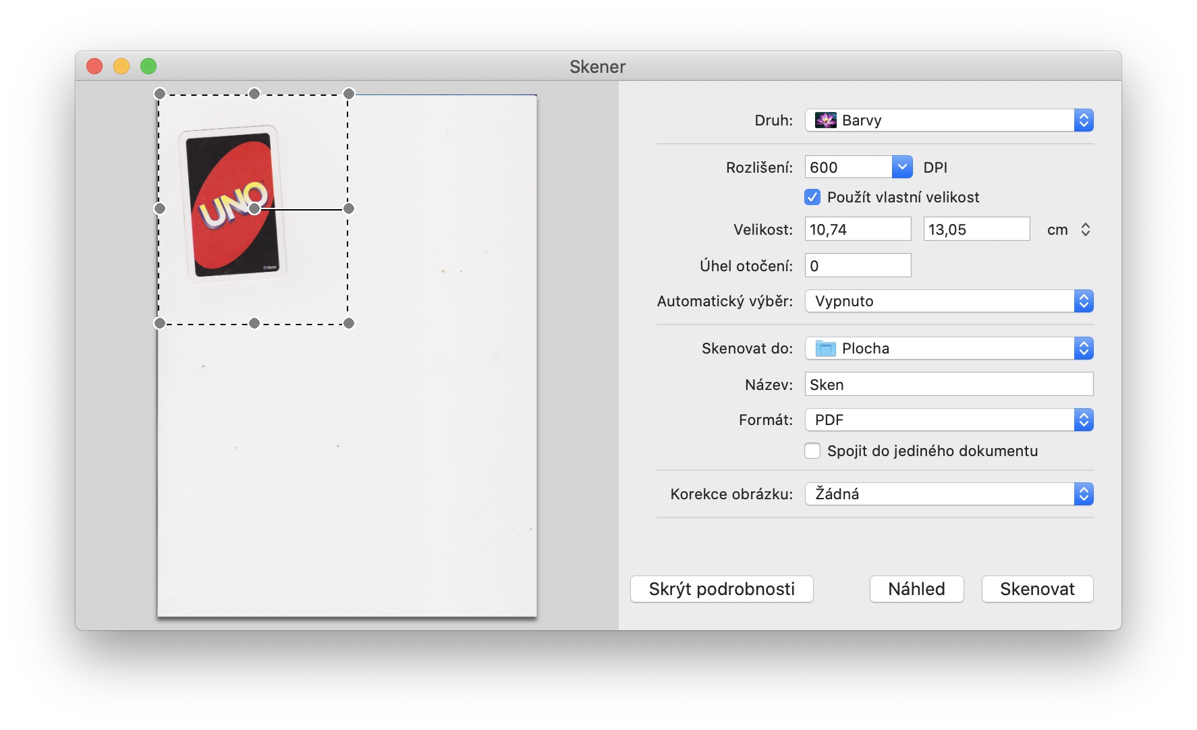Zoom the Skener window with the green button
This screenshot has width=1197, height=730.
tap(148, 66)
